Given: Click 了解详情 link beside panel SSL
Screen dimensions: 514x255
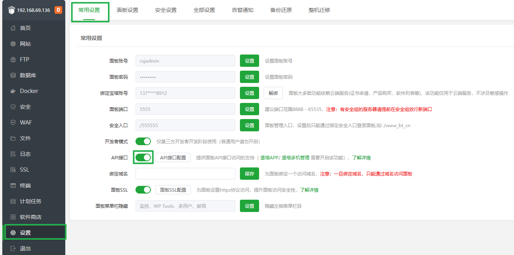Looking at the screenshot, I should click(x=309, y=190).
